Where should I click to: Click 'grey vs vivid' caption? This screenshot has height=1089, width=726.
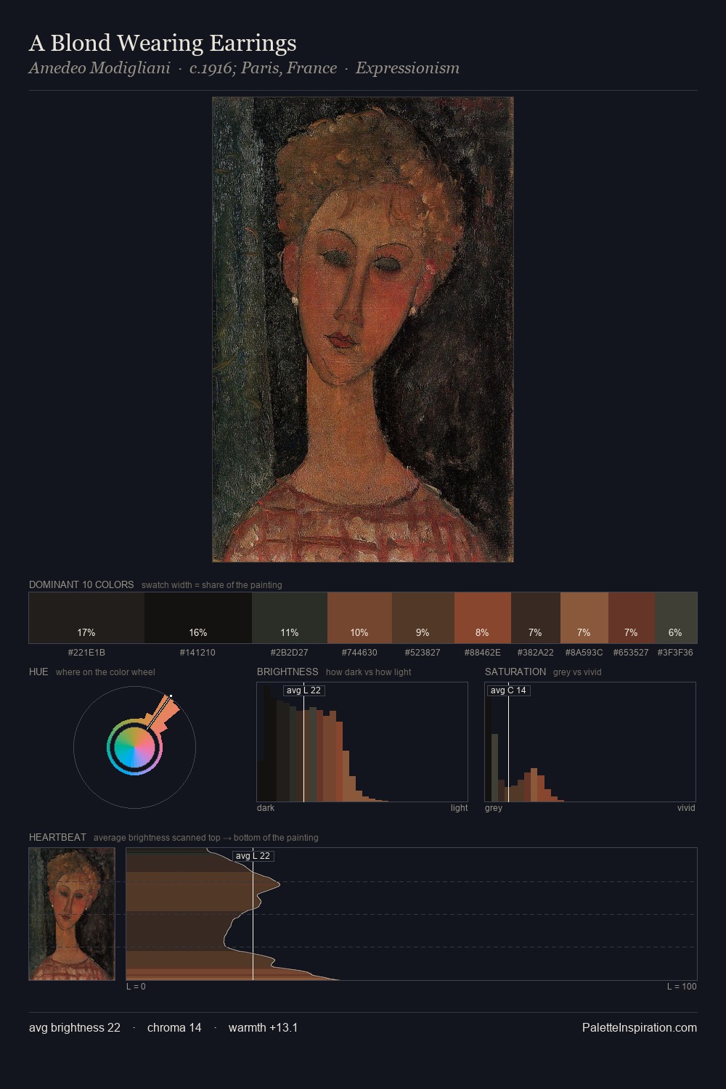click(x=577, y=672)
